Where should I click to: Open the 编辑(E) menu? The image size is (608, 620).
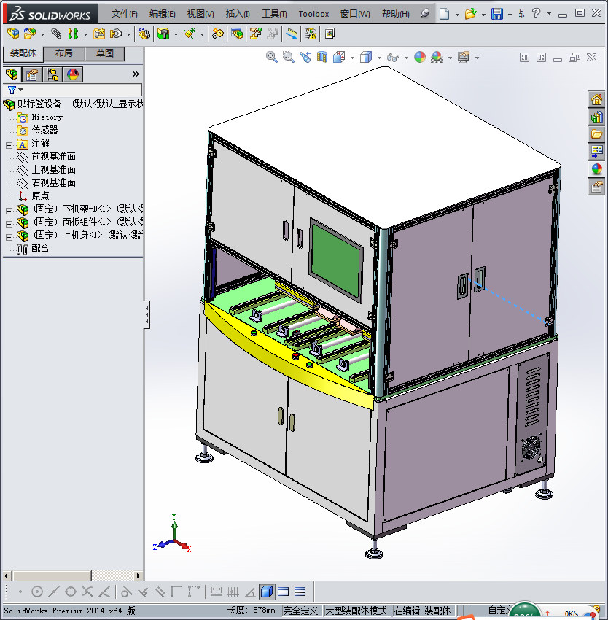162,14
